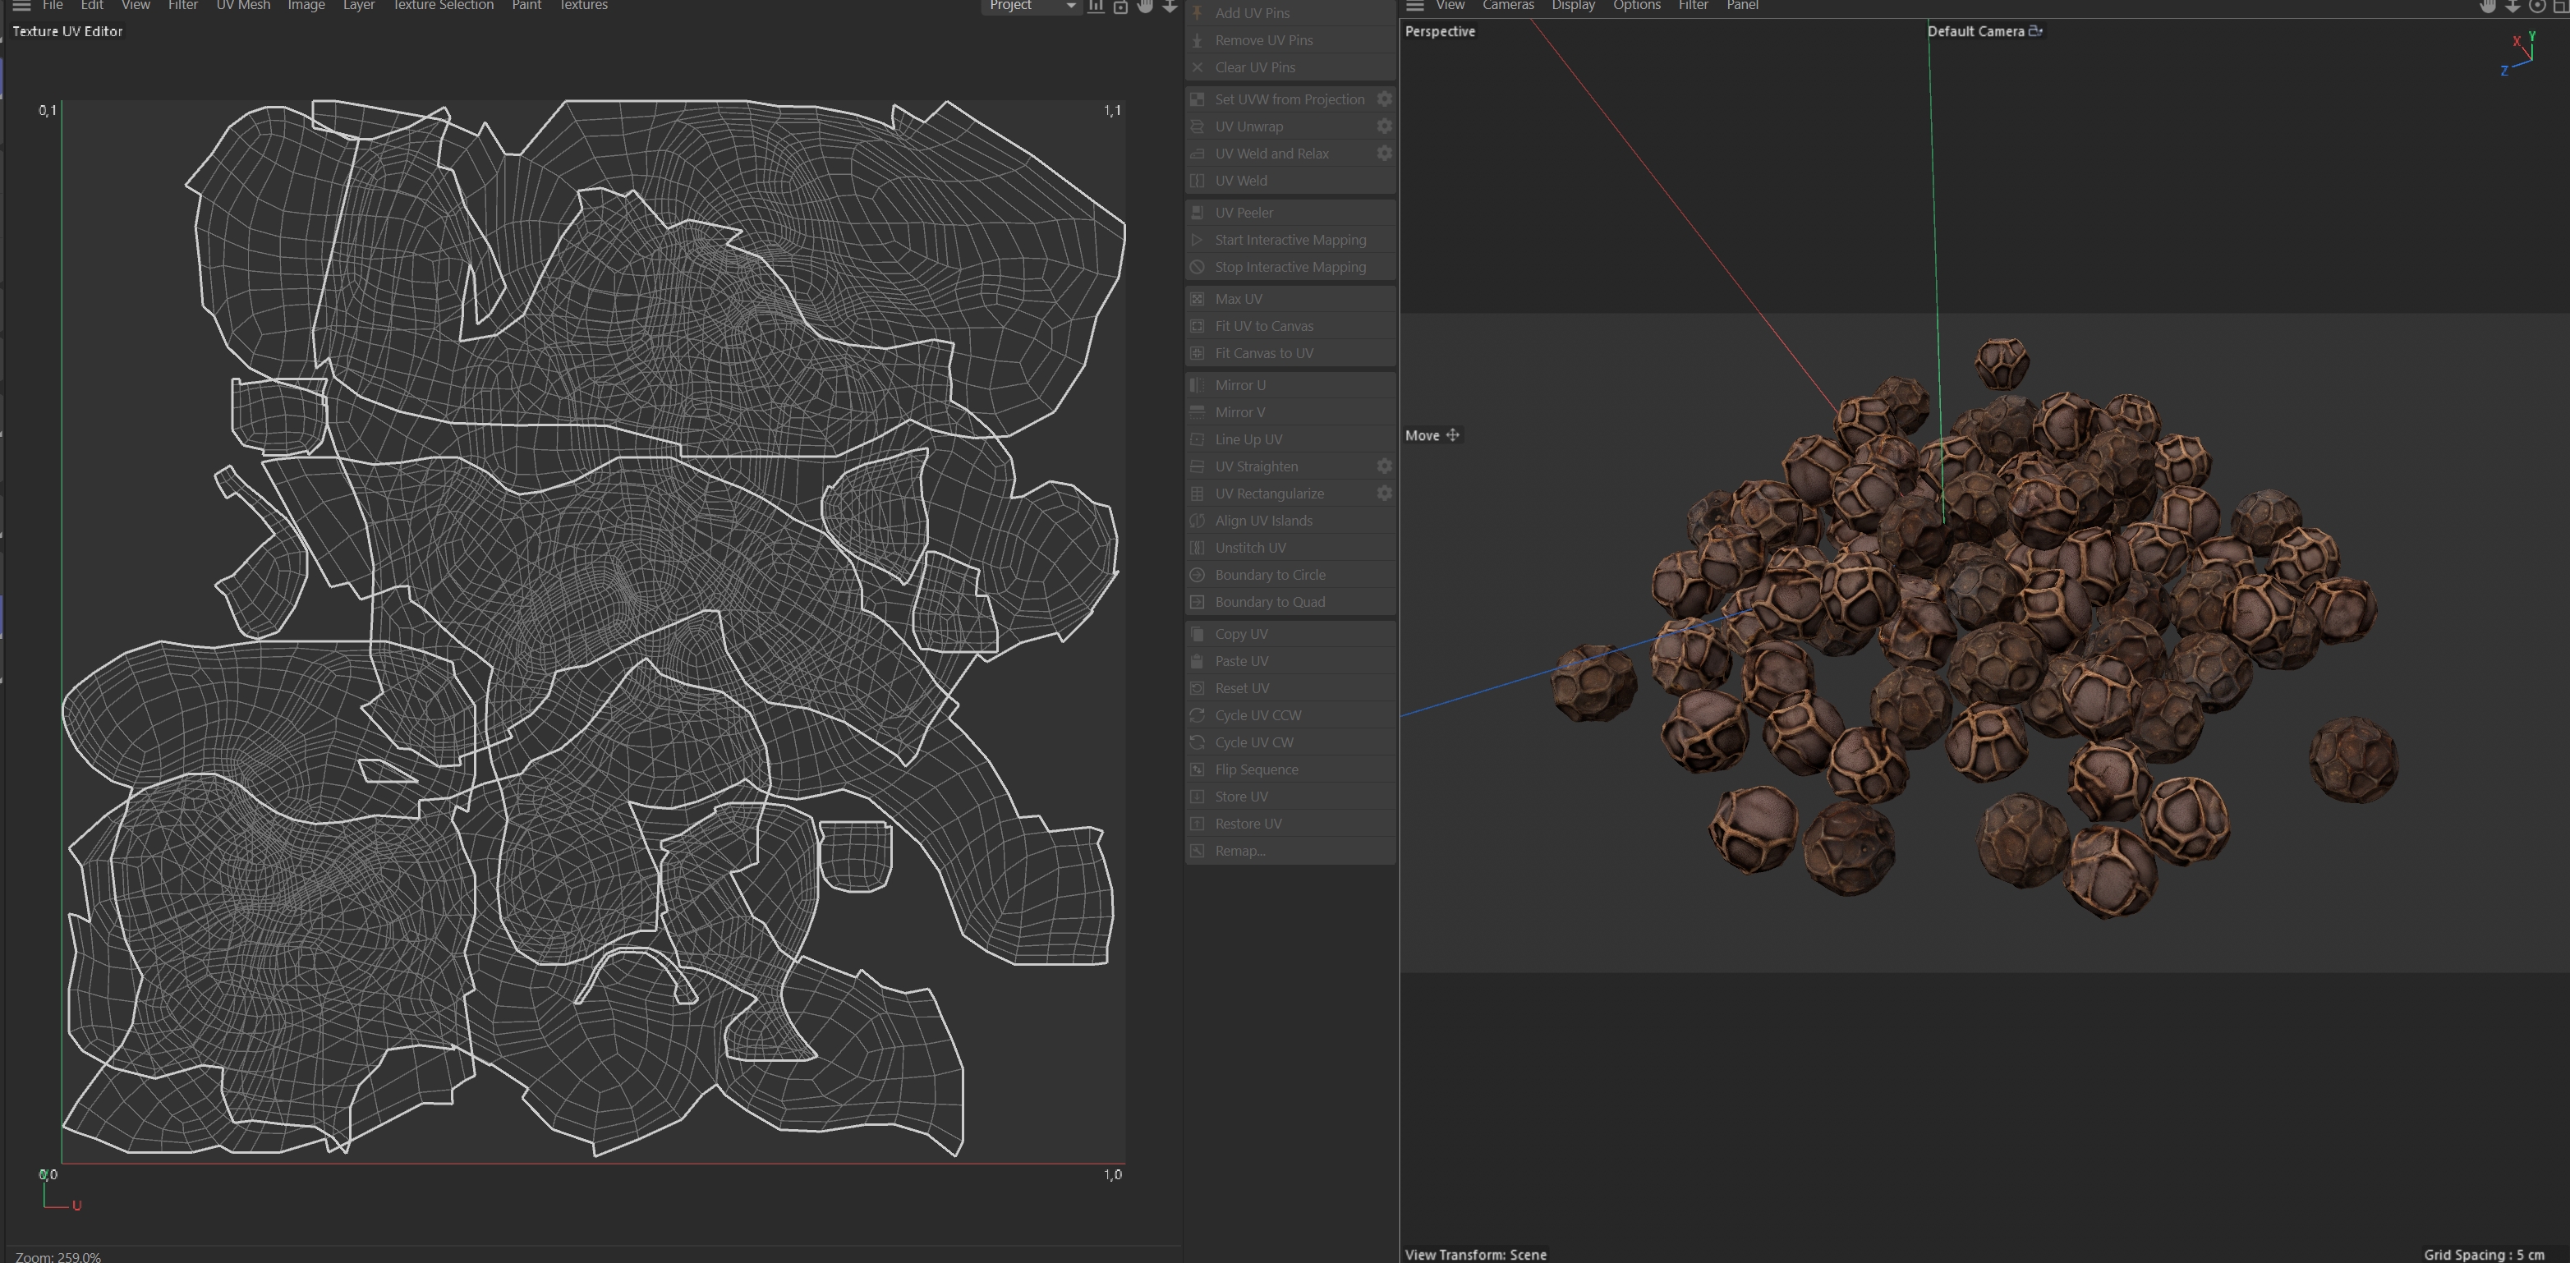Click the Cycle UV CCW icon
This screenshot has width=2570, height=1263.
coord(1198,715)
